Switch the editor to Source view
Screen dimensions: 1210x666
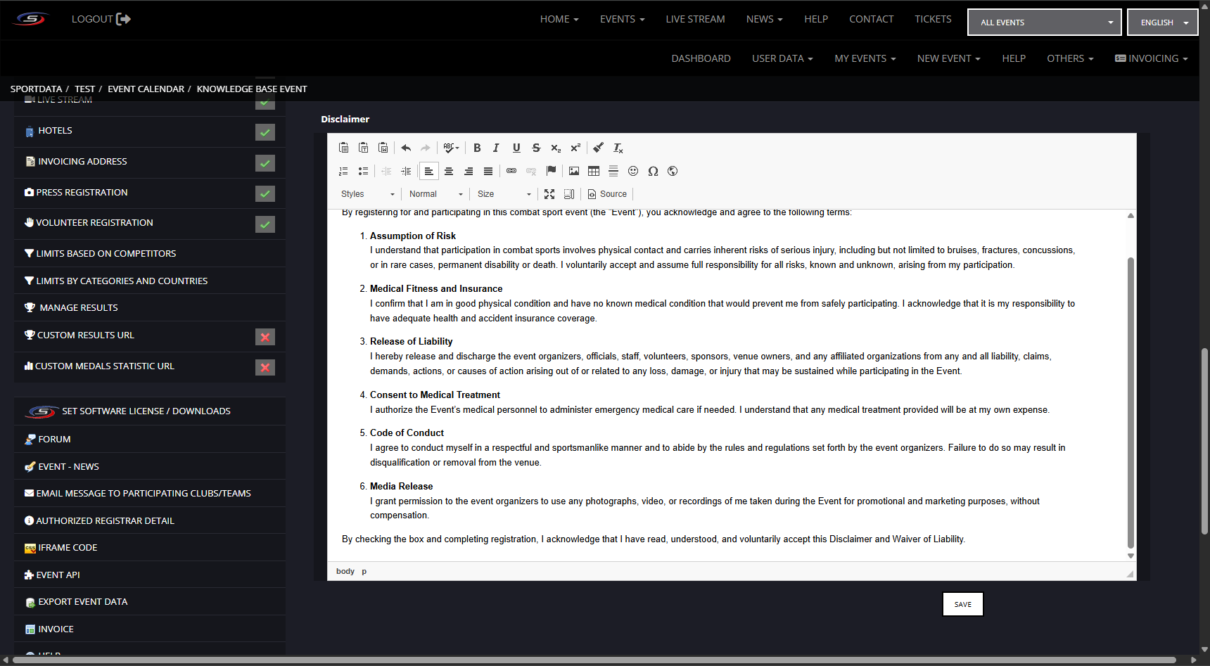pyautogui.click(x=607, y=194)
